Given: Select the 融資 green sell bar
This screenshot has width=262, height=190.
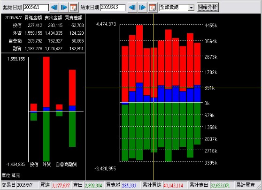Looking at the screenshot, I should pos(72,129).
